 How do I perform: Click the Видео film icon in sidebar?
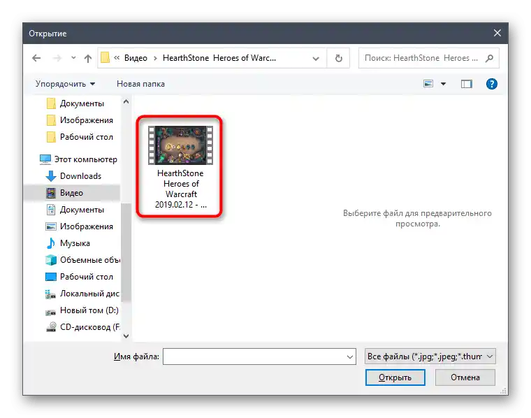click(x=51, y=193)
